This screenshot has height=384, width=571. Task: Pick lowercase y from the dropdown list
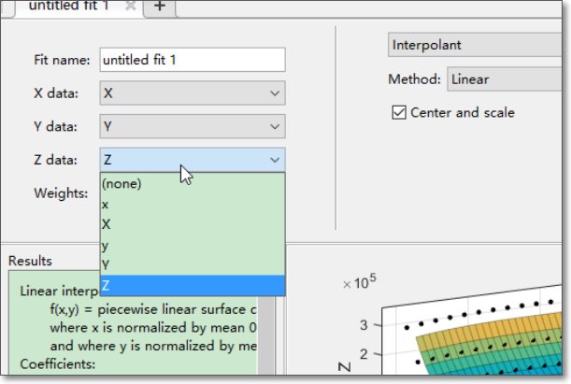tap(106, 244)
